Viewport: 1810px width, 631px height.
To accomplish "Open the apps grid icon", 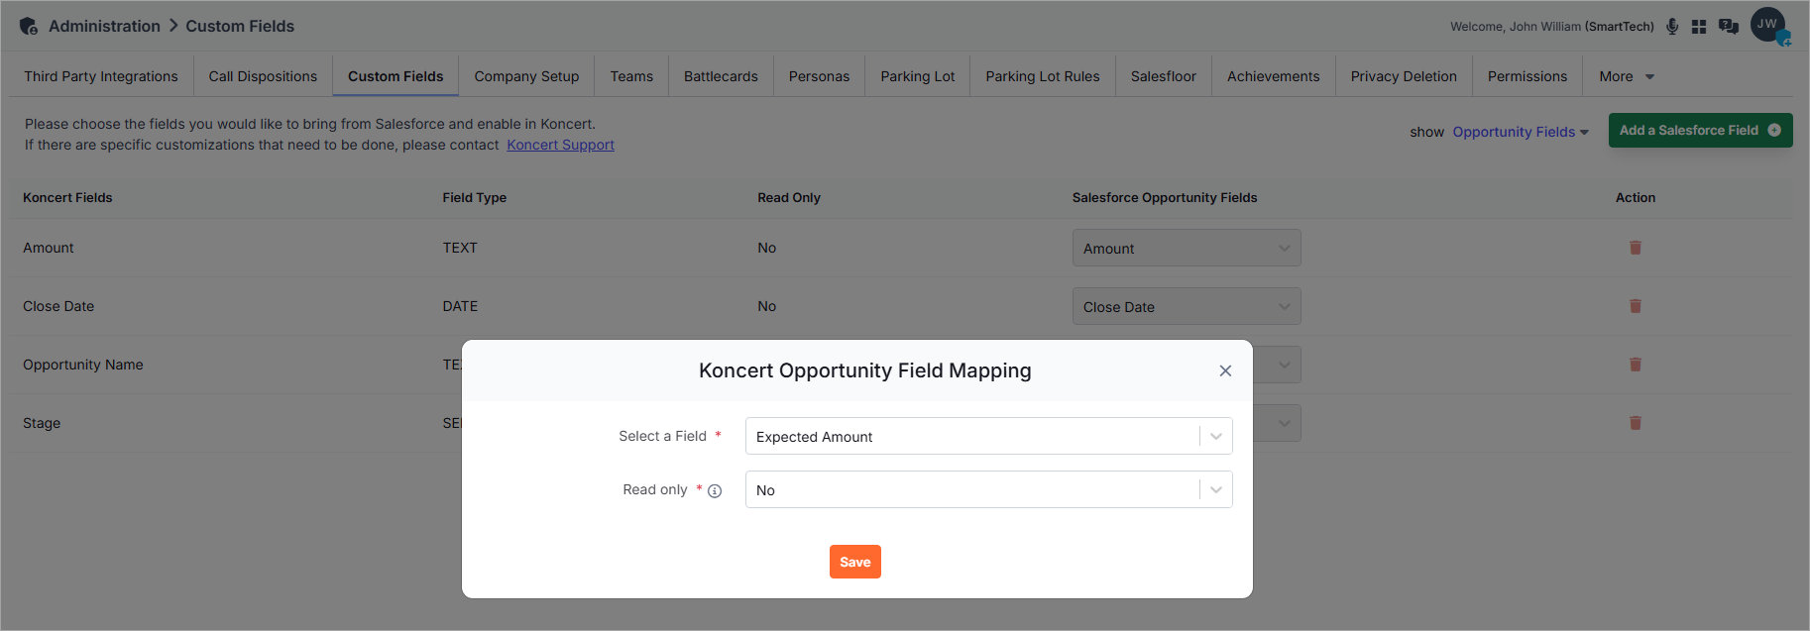I will [1699, 27].
